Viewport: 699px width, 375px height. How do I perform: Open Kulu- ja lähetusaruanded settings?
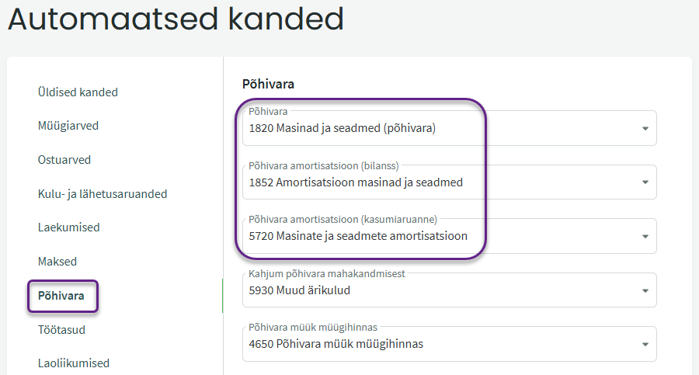[x=103, y=194]
